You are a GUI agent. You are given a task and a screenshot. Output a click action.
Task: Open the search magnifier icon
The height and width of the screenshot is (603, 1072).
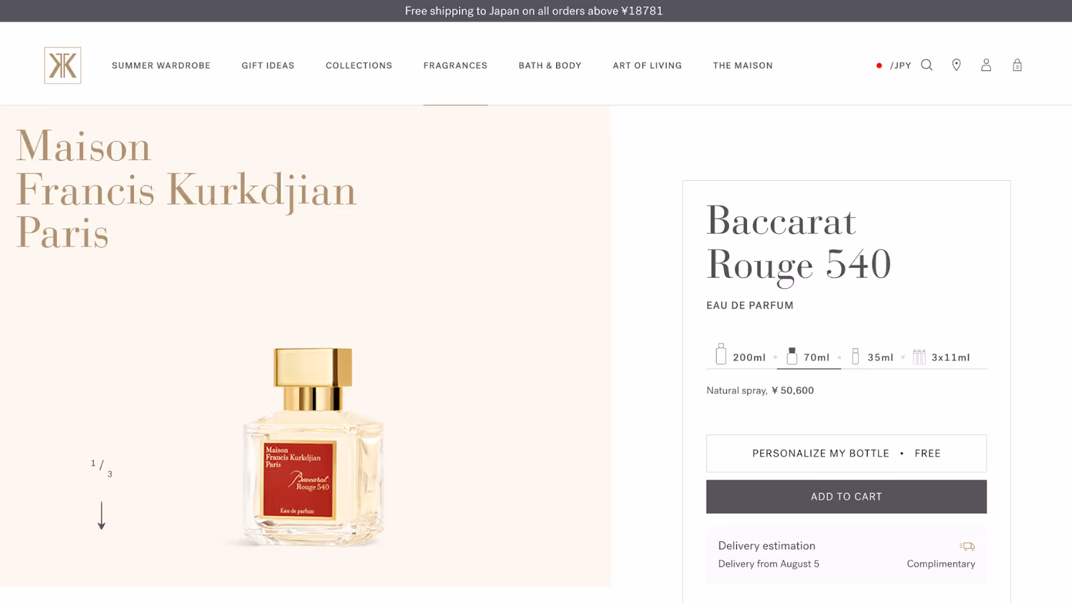[x=927, y=65]
